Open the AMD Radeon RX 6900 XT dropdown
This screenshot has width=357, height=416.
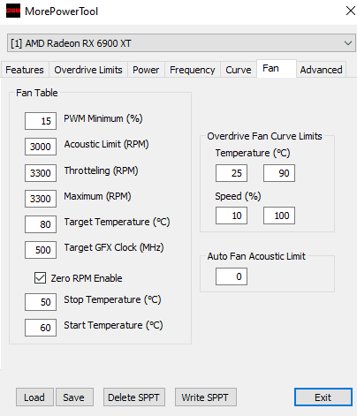click(181, 43)
